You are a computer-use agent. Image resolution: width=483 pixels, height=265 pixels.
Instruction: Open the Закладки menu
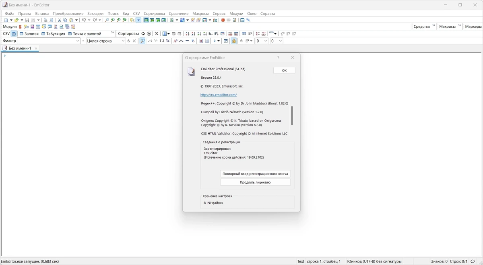(95, 13)
